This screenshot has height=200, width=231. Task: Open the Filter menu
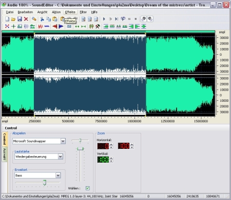coord(83,12)
